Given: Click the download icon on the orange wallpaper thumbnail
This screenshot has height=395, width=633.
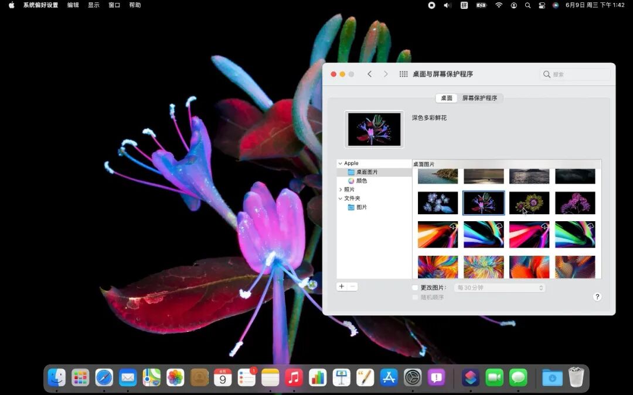Looking at the screenshot, I should pyautogui.click(x=452, y=226).
